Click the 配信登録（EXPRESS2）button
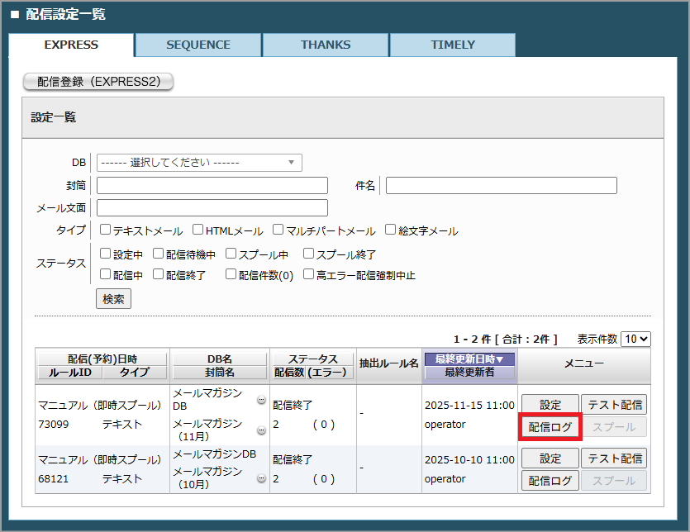 click(x=98, y=82)
